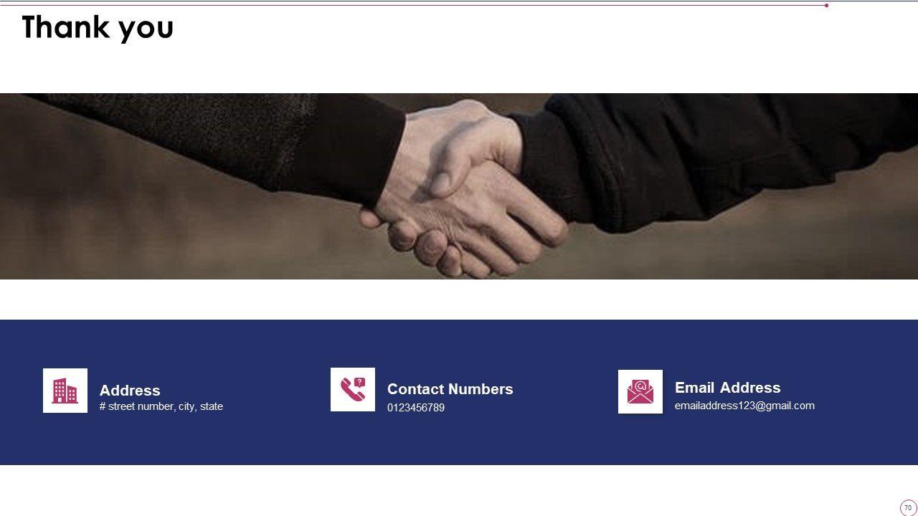Click the email envelope icon

point(640,391)
